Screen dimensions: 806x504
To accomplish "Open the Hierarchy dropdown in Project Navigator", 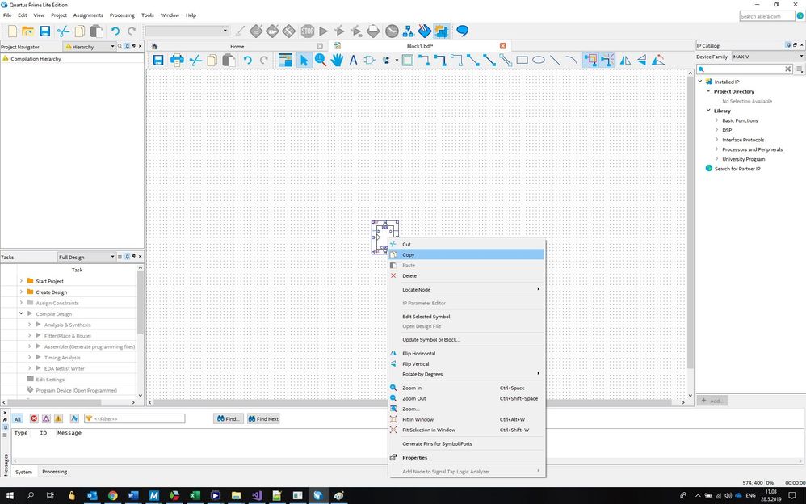I will click(89, 47).
